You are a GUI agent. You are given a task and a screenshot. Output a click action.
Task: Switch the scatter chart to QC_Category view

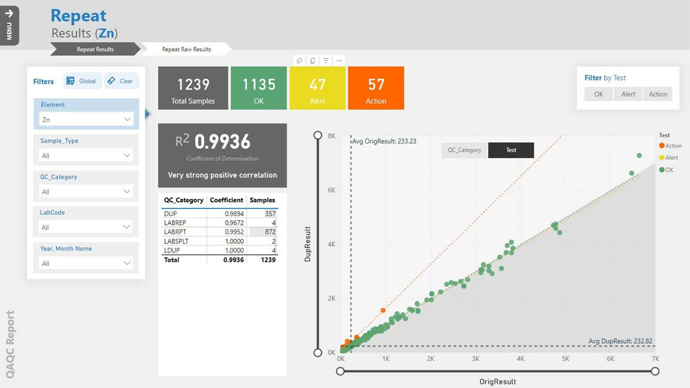pyautogui.click(x=465, y=150)
